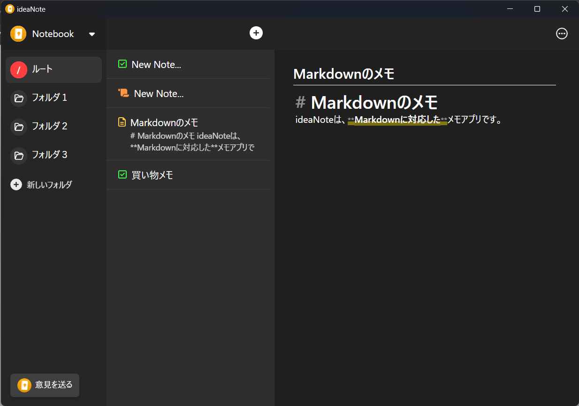Click the note title field Markdownのメモ
The height and width of the screenshot is (406, 579).
coord(424,74)
